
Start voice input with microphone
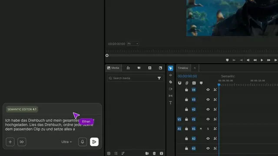click(x=83, y=142)
